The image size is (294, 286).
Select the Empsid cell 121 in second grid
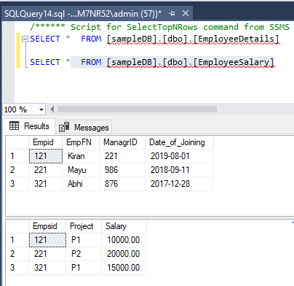[47, 240]
